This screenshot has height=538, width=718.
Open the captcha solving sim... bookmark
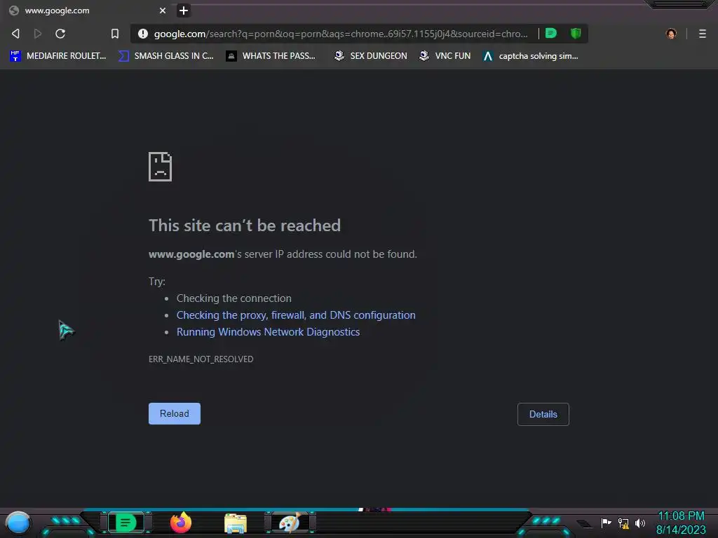[x=531, y=56]
